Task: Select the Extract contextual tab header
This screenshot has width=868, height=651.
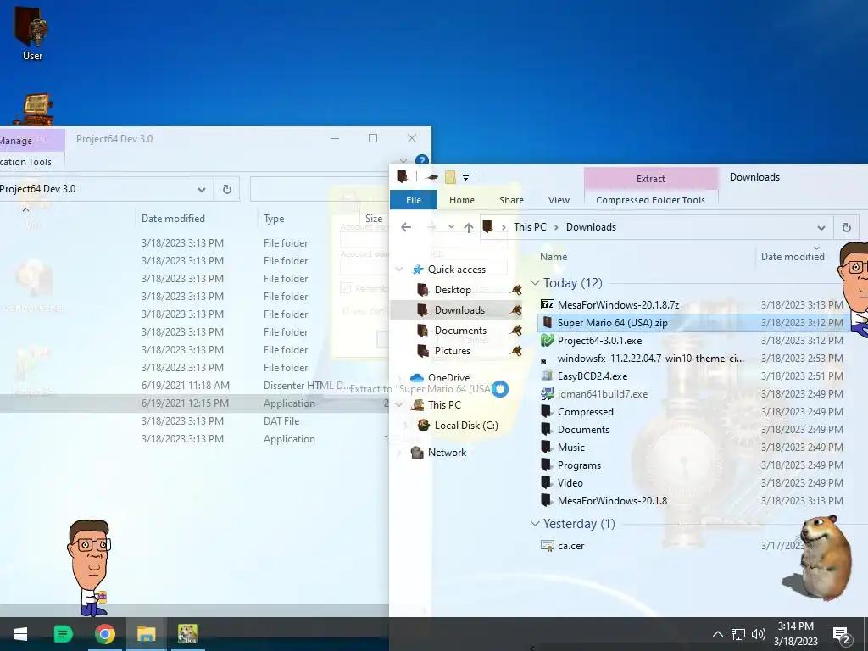Action: (x=650, y=179)
